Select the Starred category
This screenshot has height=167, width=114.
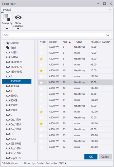(x=12, y=43)
